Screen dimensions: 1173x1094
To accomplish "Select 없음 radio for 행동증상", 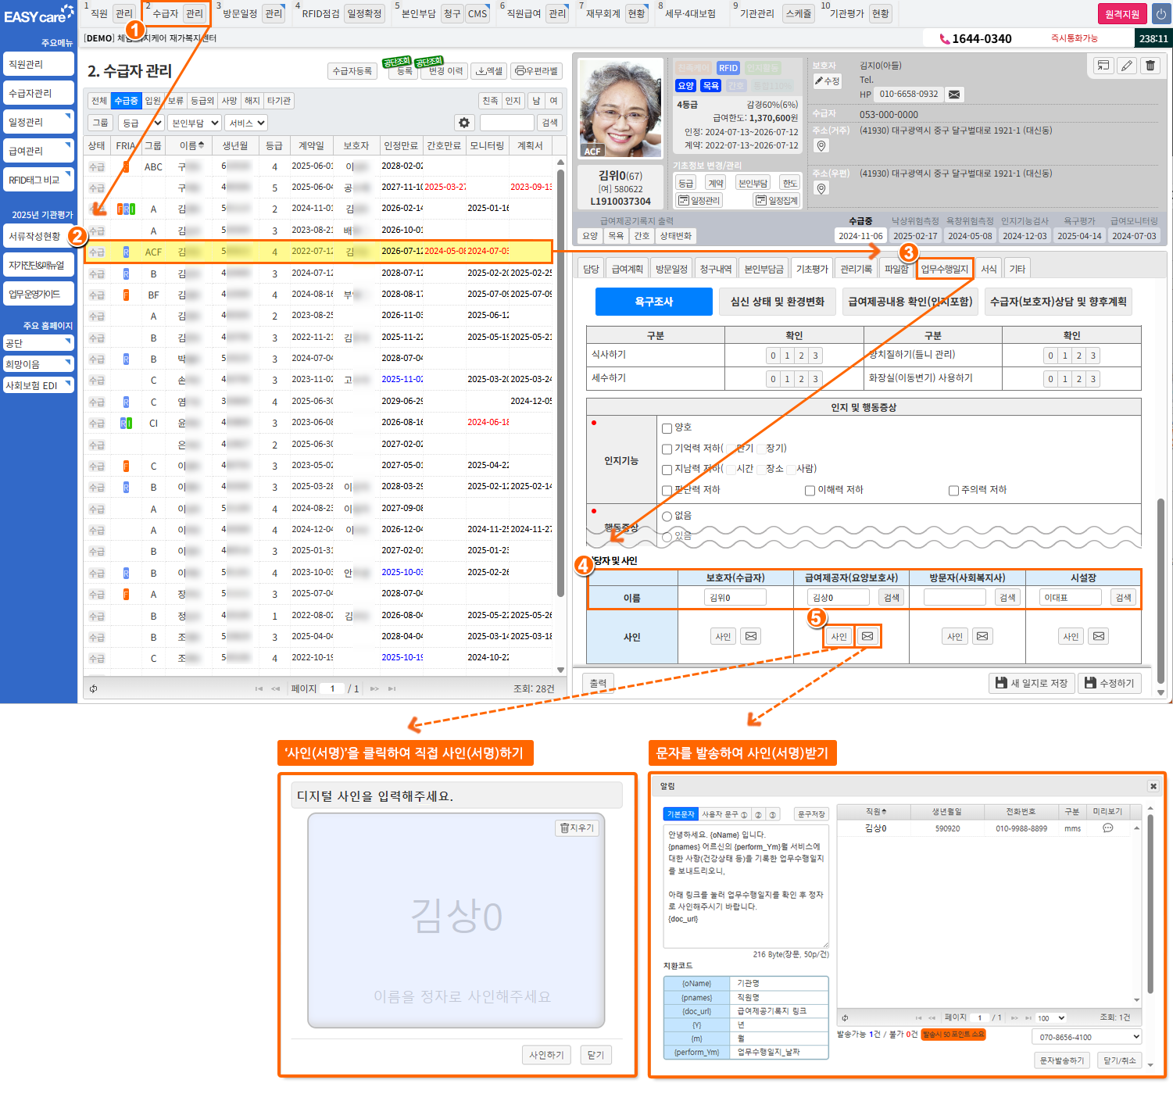I will coord(667,517).
